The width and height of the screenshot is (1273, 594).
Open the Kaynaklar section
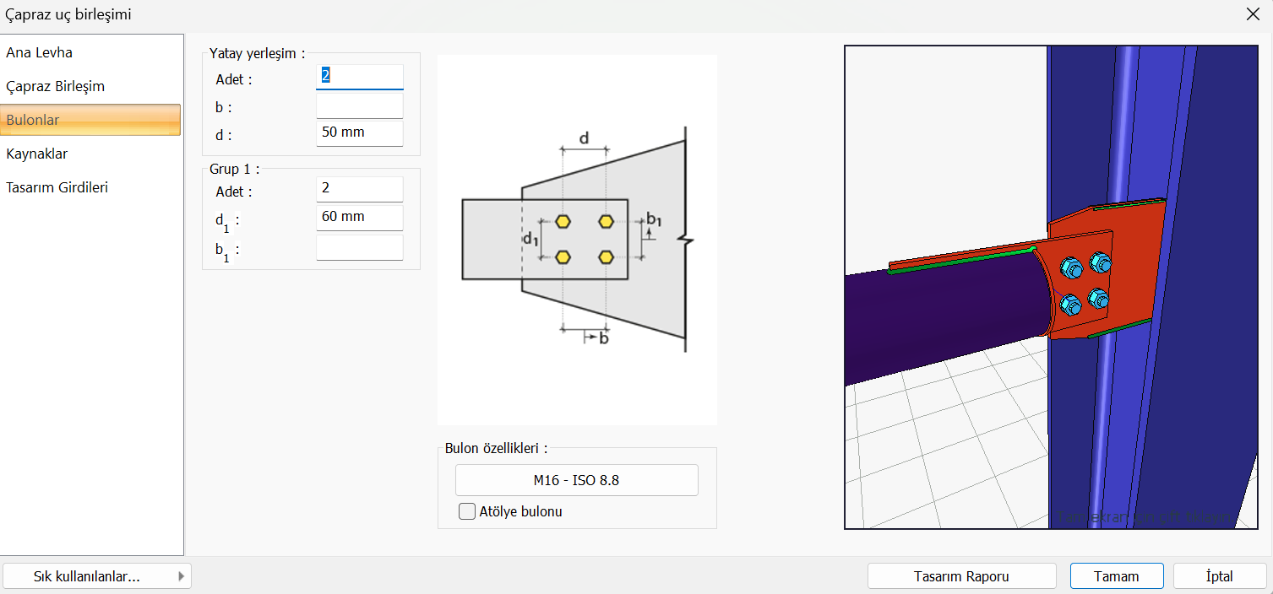[37, 154]
